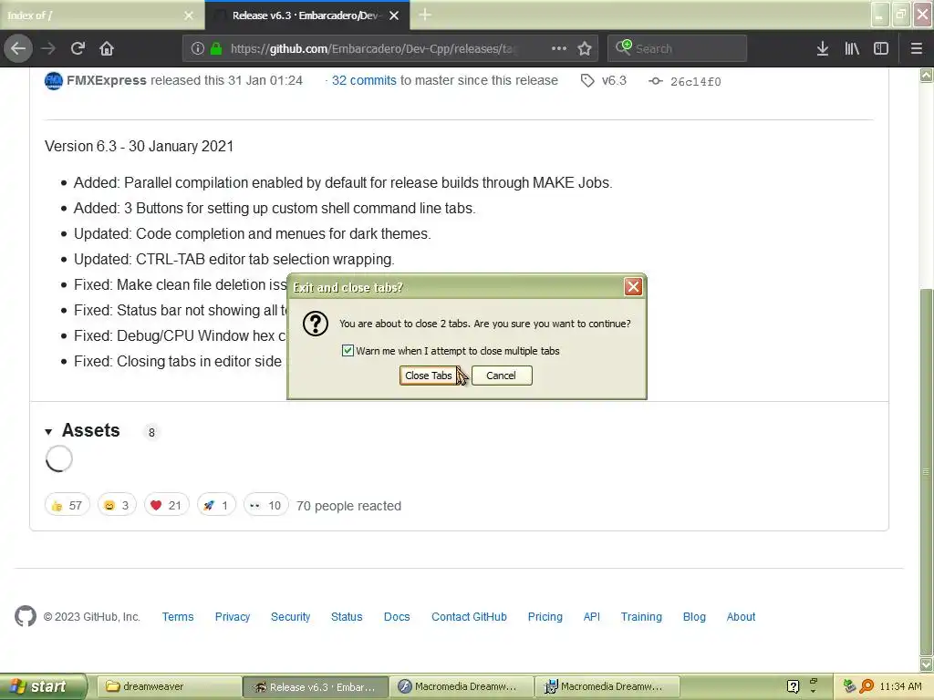Open a new tab with plus button
Image resolution: width=934 pixels, height=700 pixels.
pyautogui.click(x=425, y=15)
